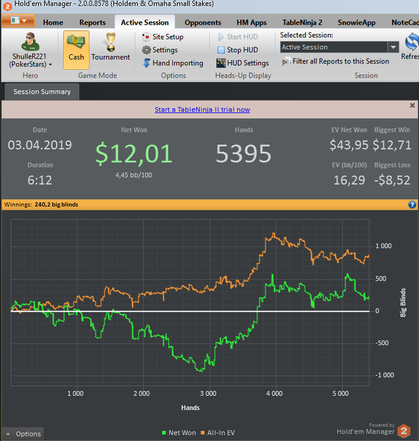Screen dimensions: 419x441
Task: Click the Net Won value $12,01
Action: point(134,154)
